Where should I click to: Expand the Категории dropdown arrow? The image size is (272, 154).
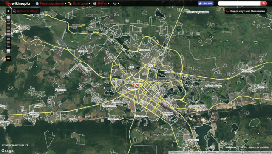click(x=89, y=4)
